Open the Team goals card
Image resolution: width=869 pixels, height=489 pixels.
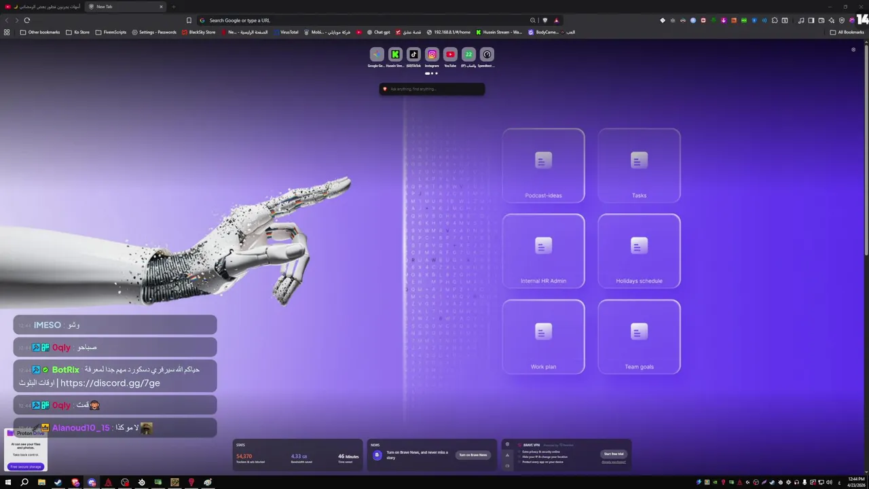[639, 337]
